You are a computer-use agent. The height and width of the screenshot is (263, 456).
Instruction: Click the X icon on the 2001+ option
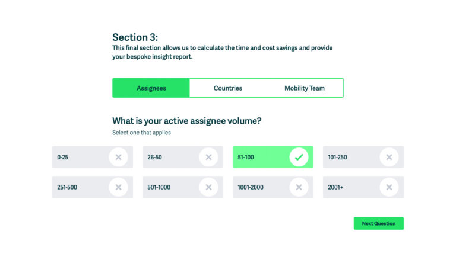389,187
